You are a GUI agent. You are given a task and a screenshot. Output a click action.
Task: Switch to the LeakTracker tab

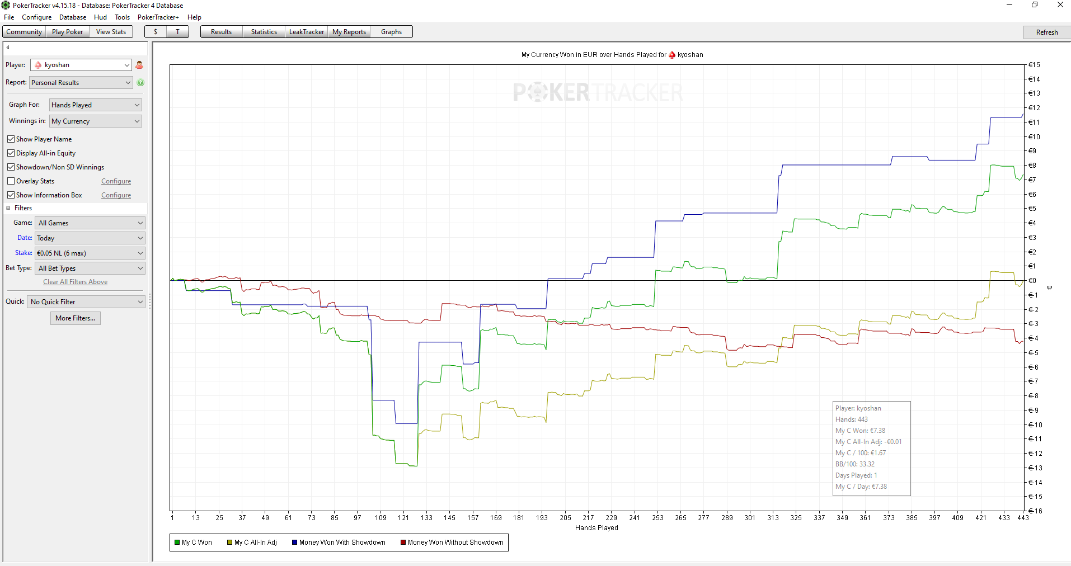pyautogui.click(x=306, y=32)
